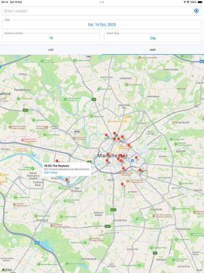Tap the Heaton Moor Golf Club icon
Screen dimensions: 204x273
173,260
